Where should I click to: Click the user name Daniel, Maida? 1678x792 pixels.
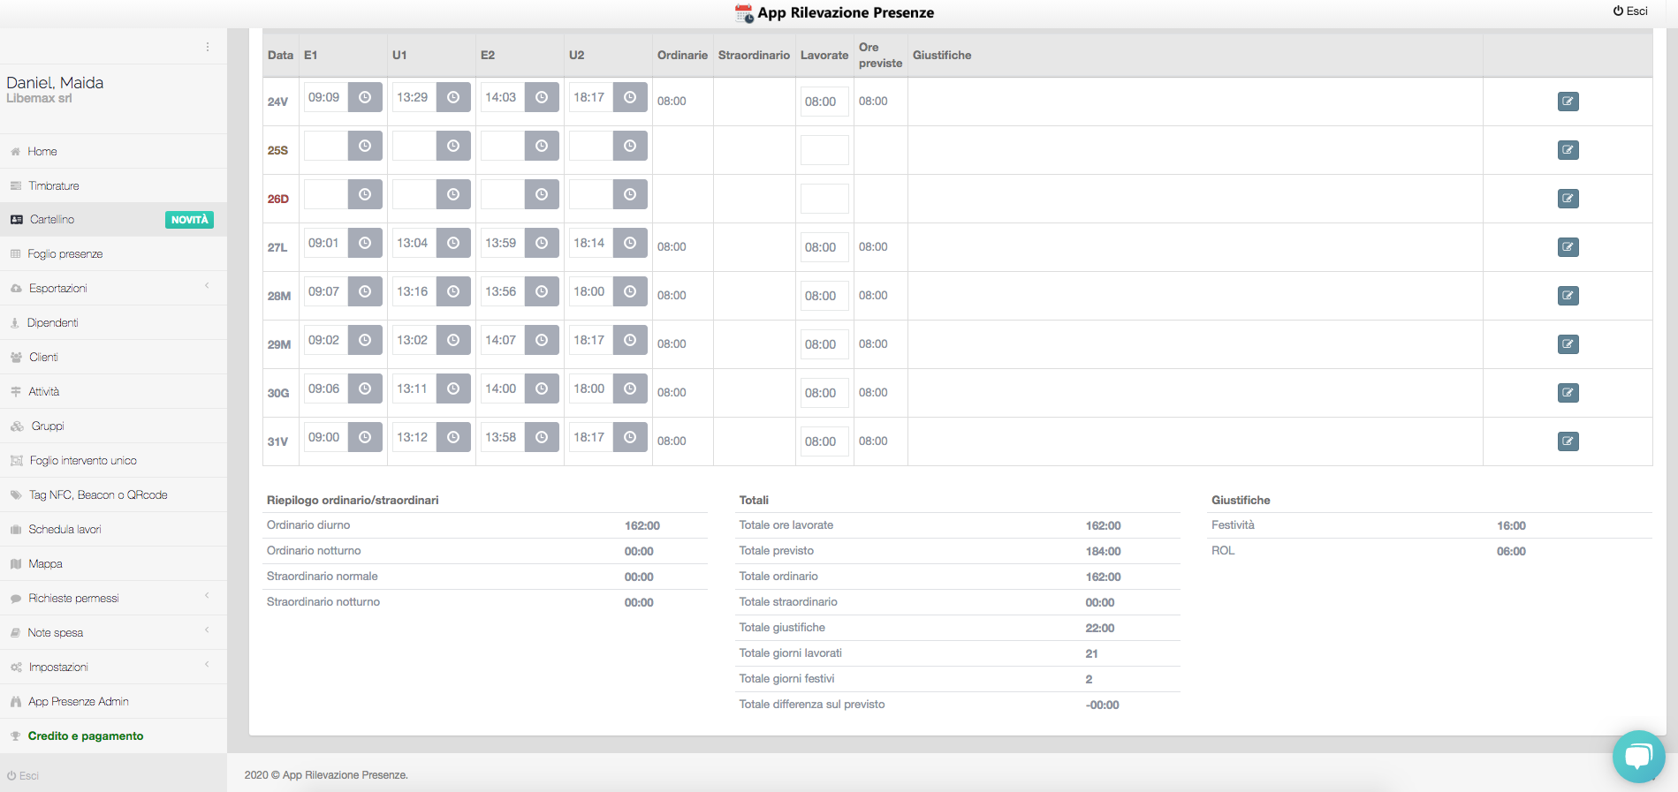tap(55, 82)
